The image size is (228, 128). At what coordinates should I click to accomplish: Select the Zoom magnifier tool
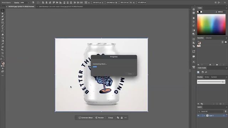[x=2, y=56]
